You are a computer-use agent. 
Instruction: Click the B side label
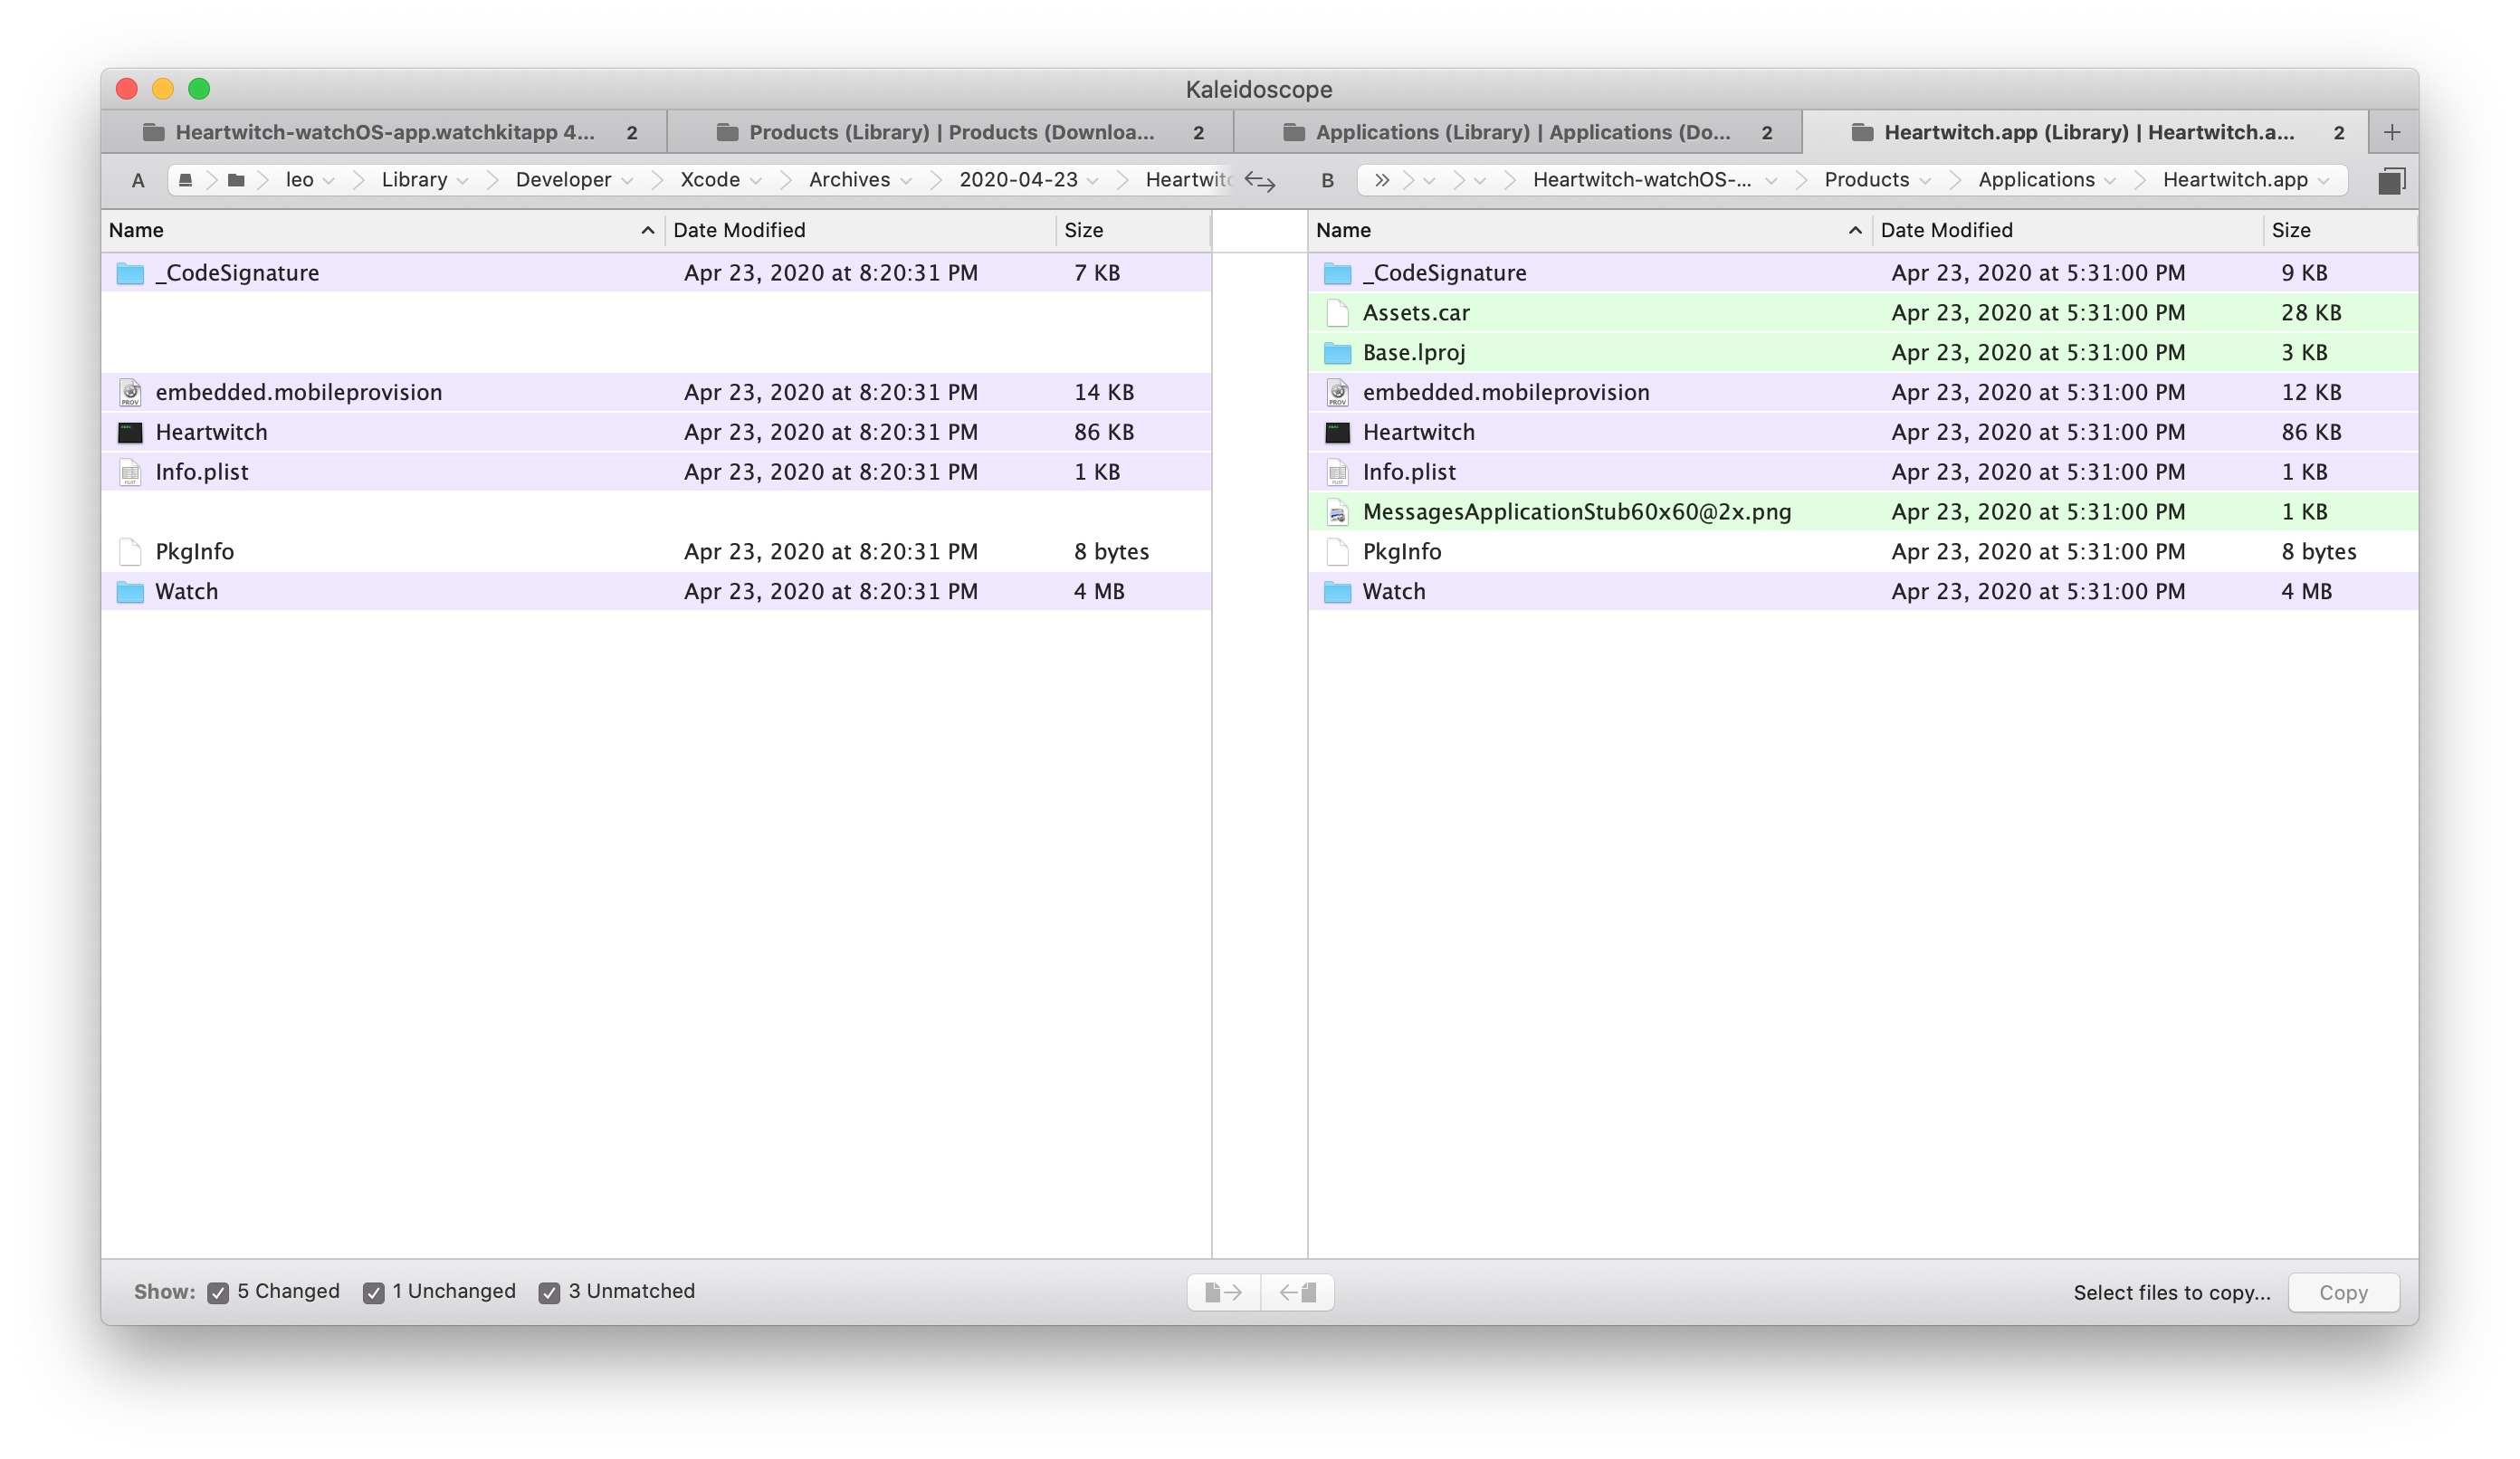point(1327,181)
